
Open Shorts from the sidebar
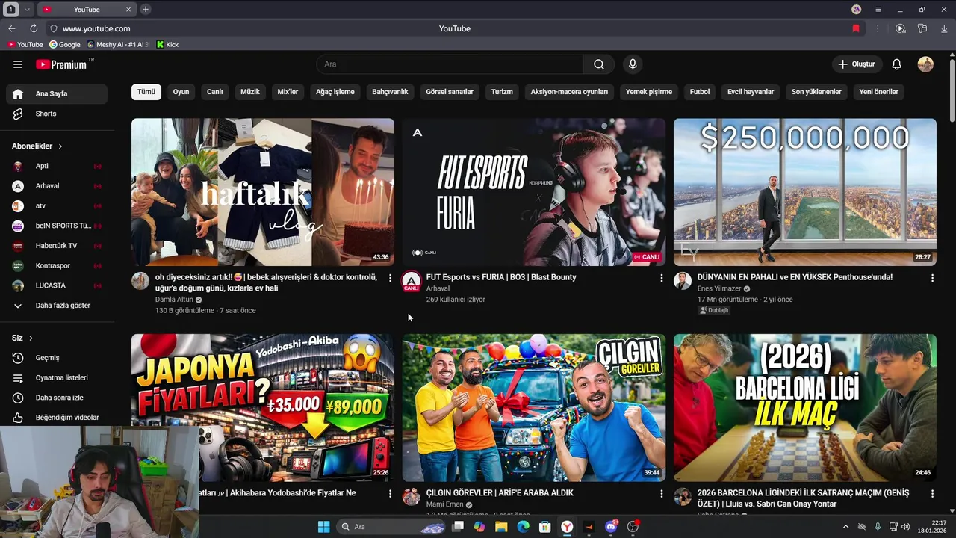(x=57, y=114)
